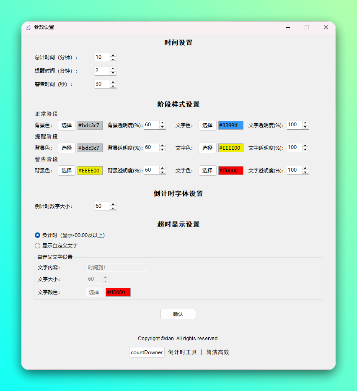Click custom text #ff0000 color swatch
The width and height of the screenshot is (357, 391).
(x=118, y=292)
